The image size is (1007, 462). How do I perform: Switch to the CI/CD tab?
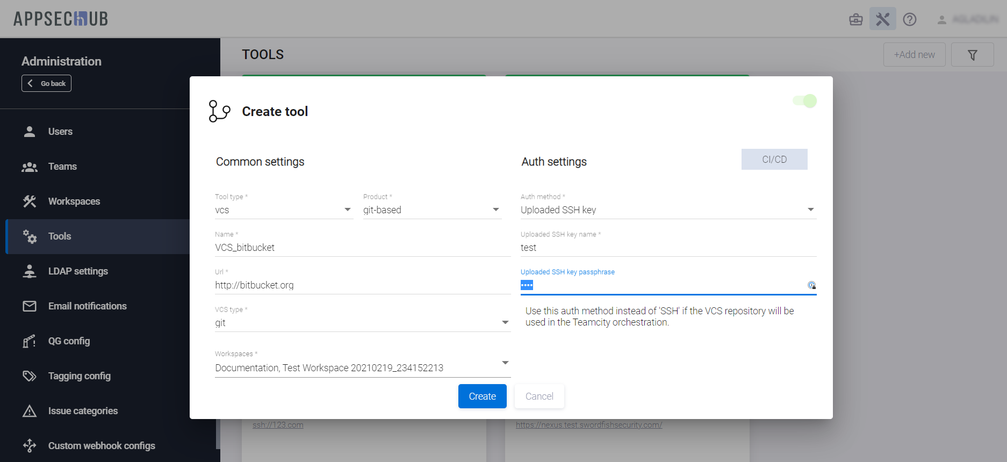[x=774, y=160]
